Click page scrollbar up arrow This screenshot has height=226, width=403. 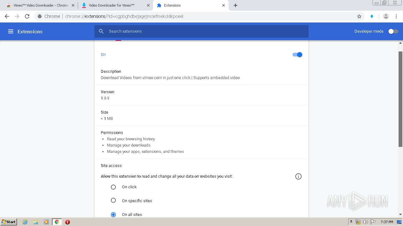[400, 43]
